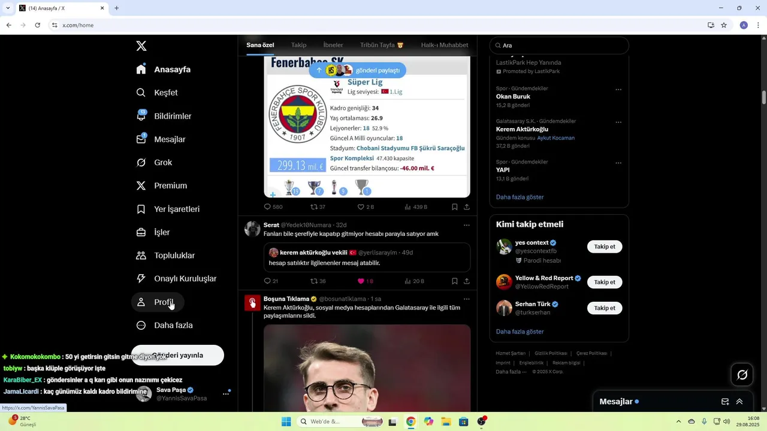Click the X logo in sidebar
The width and height of the screenshot is (767, 431).
pos(141,46)
